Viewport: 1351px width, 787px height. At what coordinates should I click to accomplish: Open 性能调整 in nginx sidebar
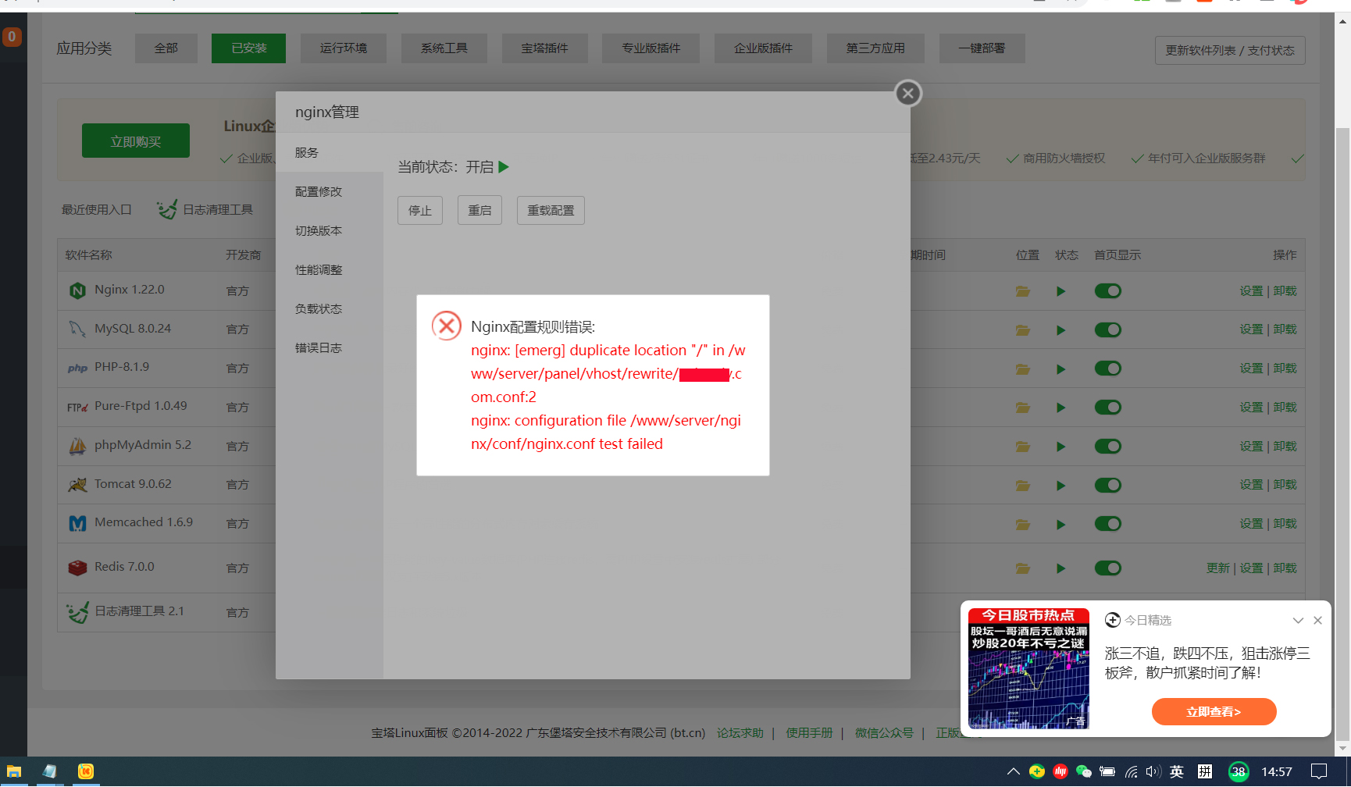pyautogui.click(x=329, y=270)
